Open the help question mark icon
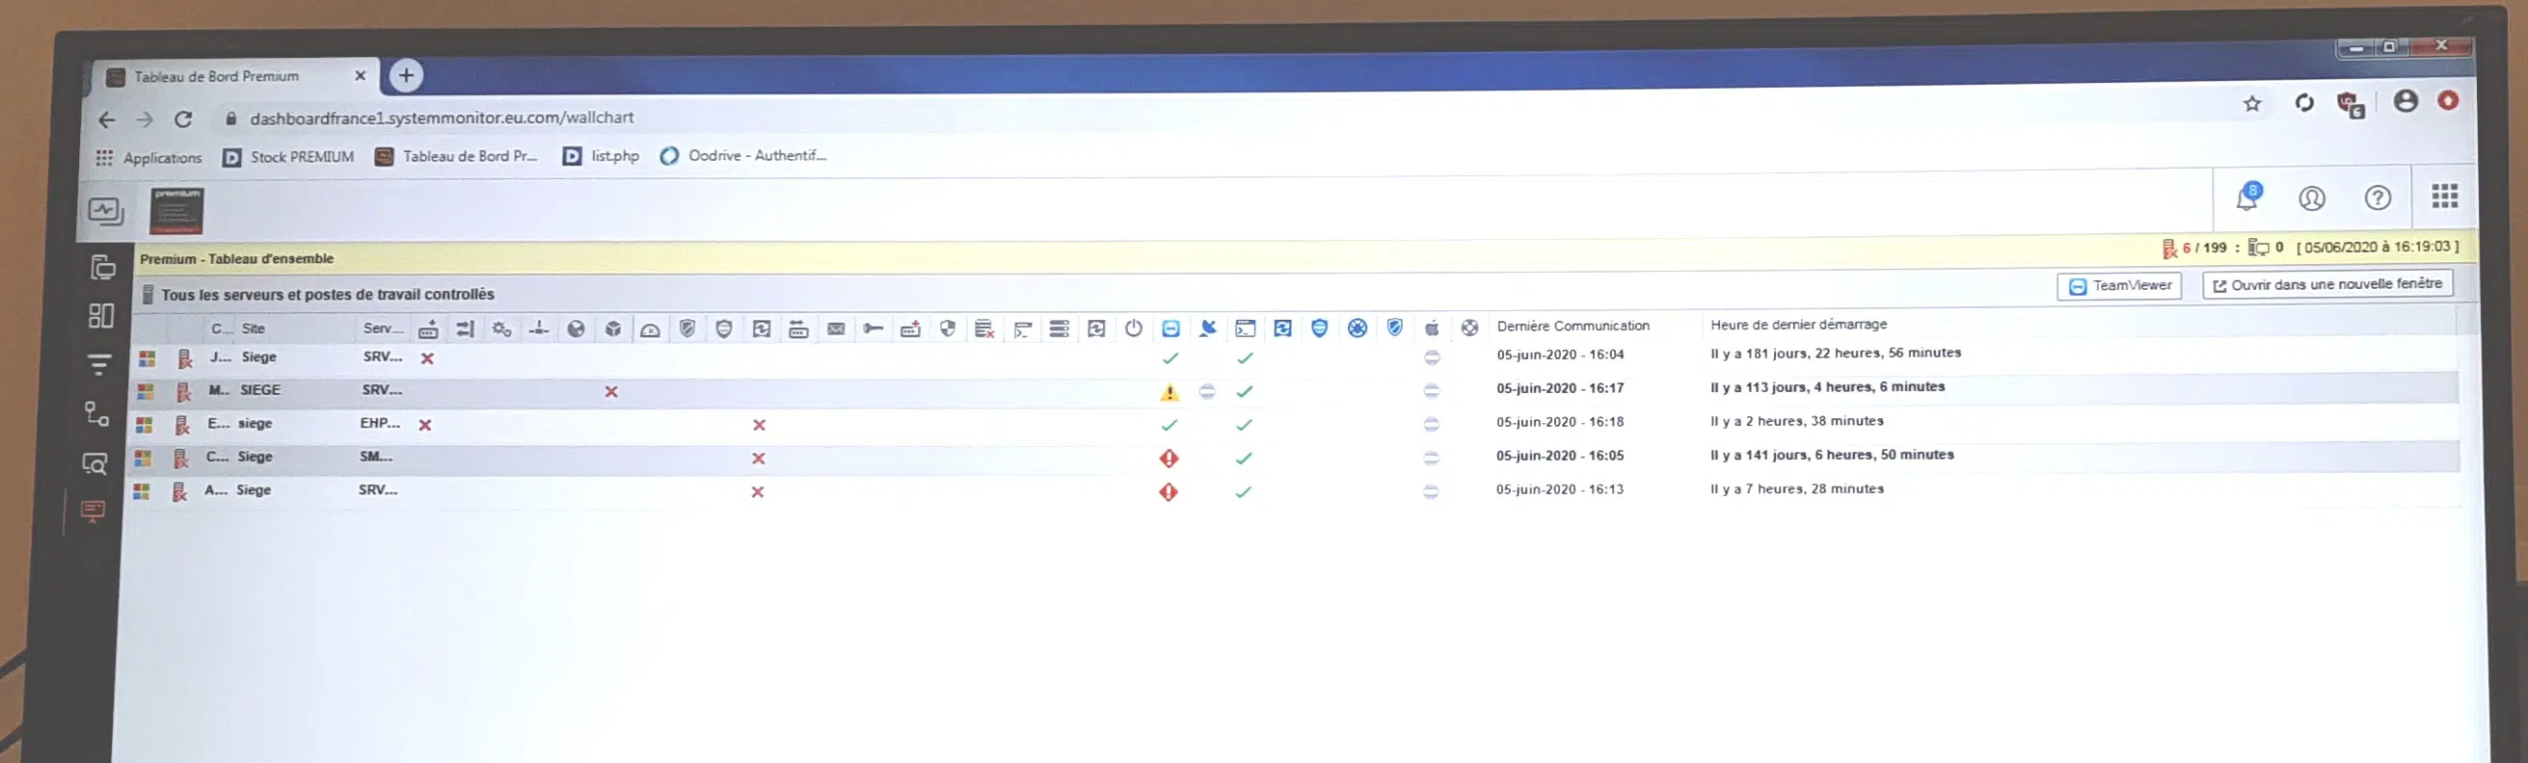 [x=2377, y=198]
